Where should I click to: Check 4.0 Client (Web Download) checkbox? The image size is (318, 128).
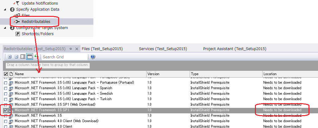(x=6, y=122)
